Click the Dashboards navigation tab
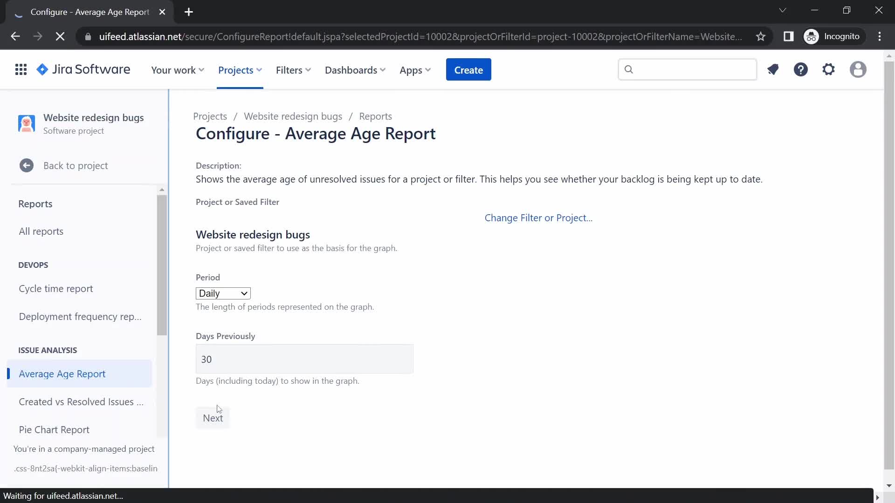895x503 pixels. click(354, 69)
